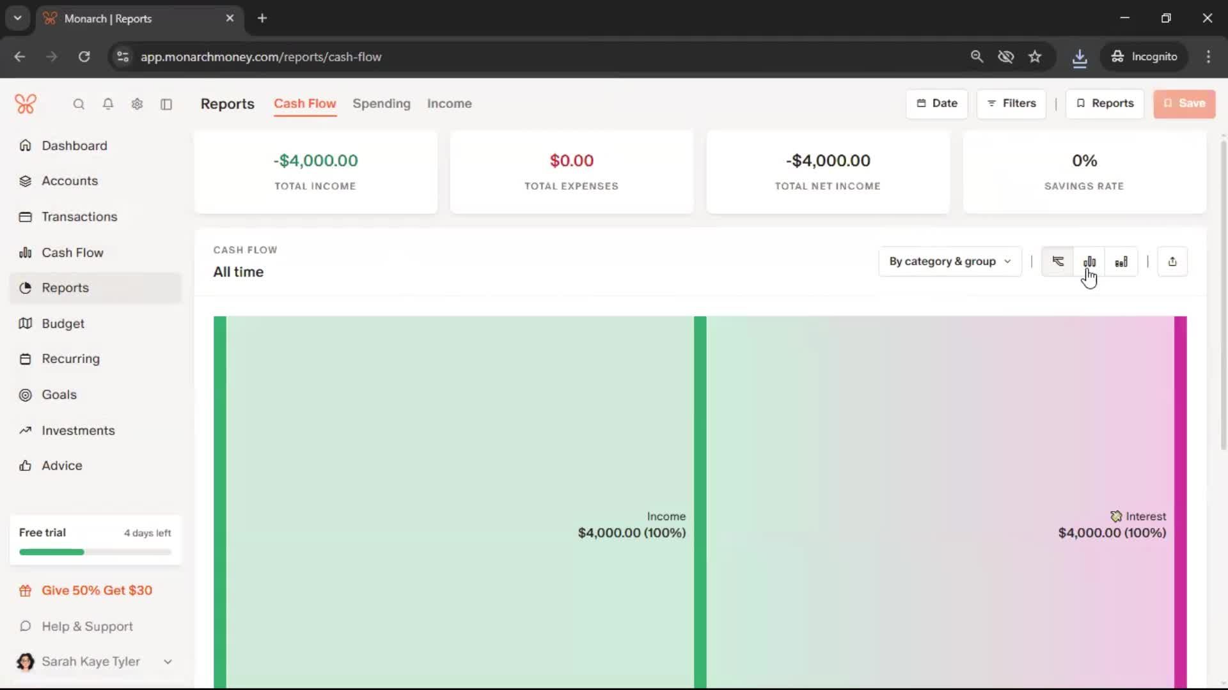This screenshot has width=1228, height=690.
Task: Click Give 50% Get $30 link
Action: click(x=97, y=590)
